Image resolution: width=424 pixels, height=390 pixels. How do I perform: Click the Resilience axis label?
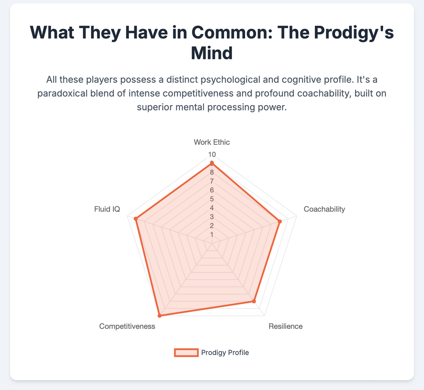click(286, 326)
